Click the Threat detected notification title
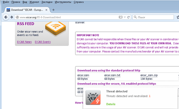Image resolution: width=179 pixels, height=109 pixels. pyautogui.click(x=117, y=91)
